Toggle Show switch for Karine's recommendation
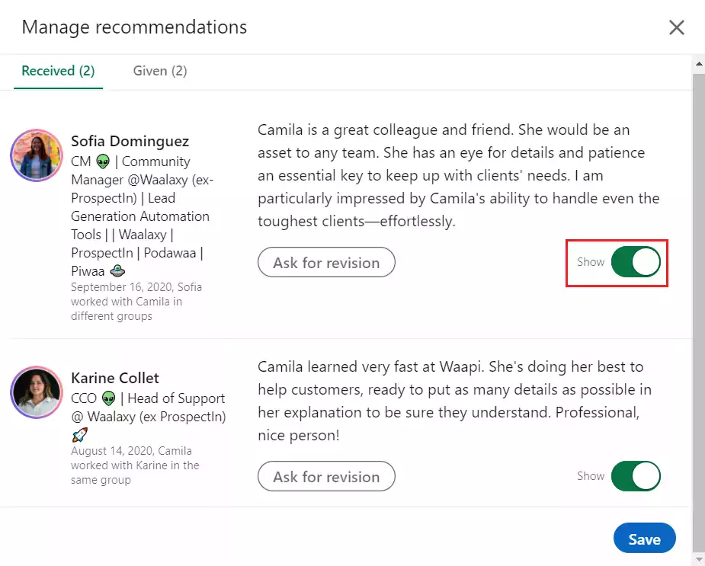This screenshot has width=705, height=566. (x=636, y=476)
